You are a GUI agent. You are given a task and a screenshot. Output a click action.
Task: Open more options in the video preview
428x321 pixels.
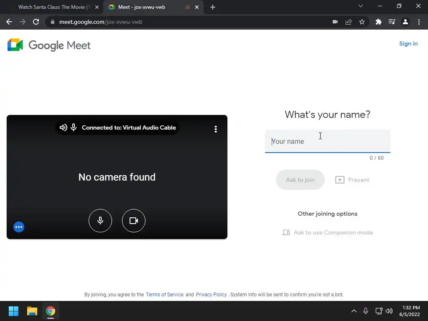(x=216, y=129)
